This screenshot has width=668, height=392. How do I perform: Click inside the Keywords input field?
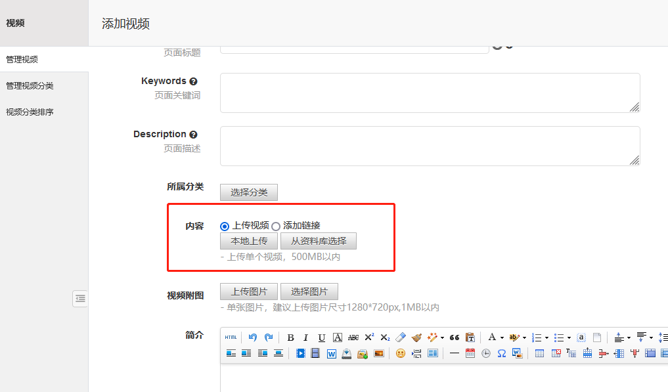pyautogui.click(x=429, y=92)
